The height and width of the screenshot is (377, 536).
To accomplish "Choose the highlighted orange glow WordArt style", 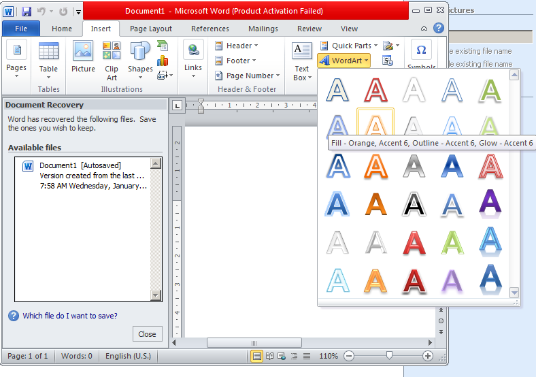I will [x=375, y=122].
